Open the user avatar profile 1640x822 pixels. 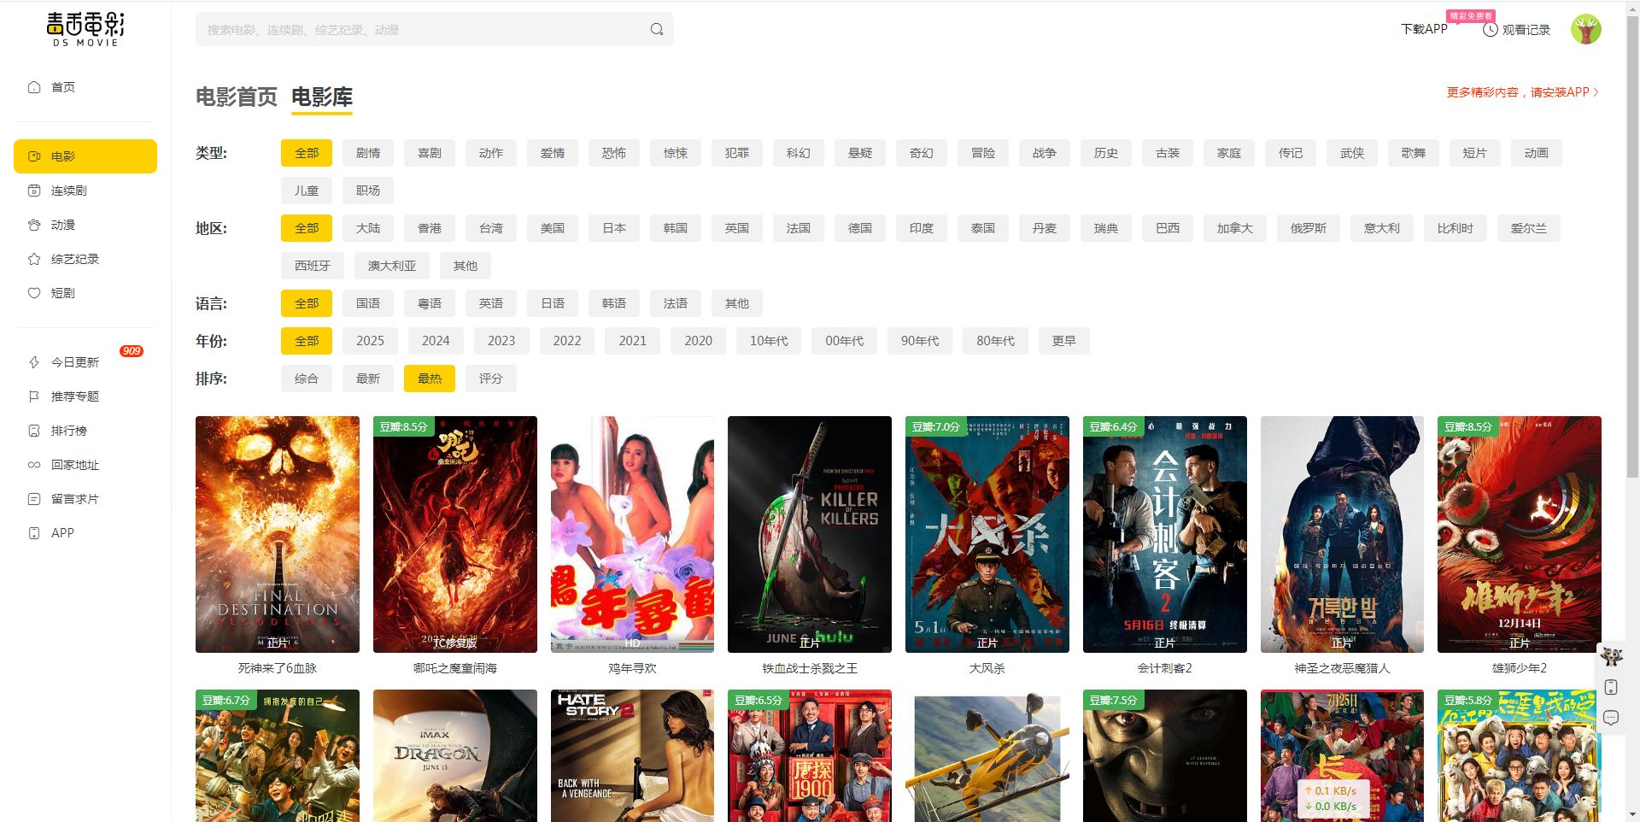tap(1585, 29)
